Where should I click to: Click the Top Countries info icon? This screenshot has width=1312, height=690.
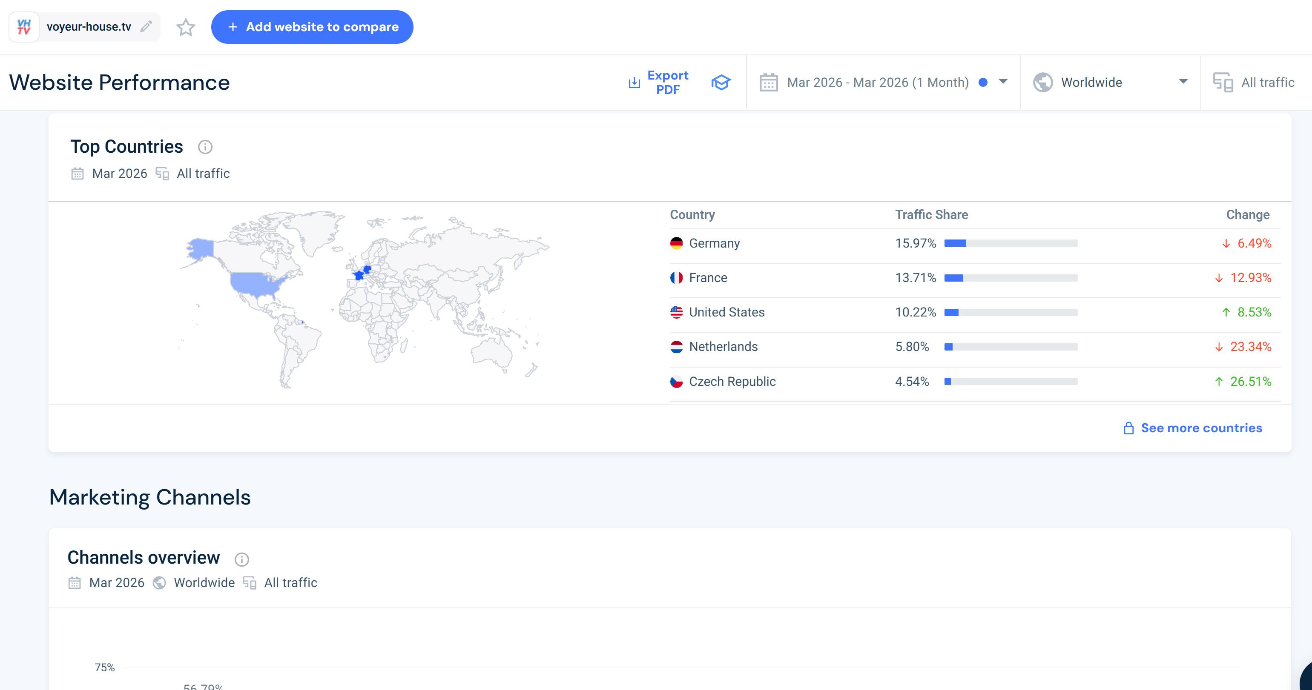click(205, 147)
